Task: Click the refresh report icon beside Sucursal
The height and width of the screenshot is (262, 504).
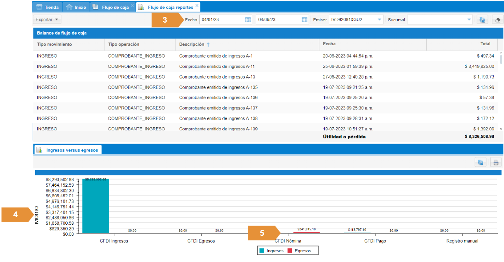Action: pyautogui.click(x=482, y=20)
